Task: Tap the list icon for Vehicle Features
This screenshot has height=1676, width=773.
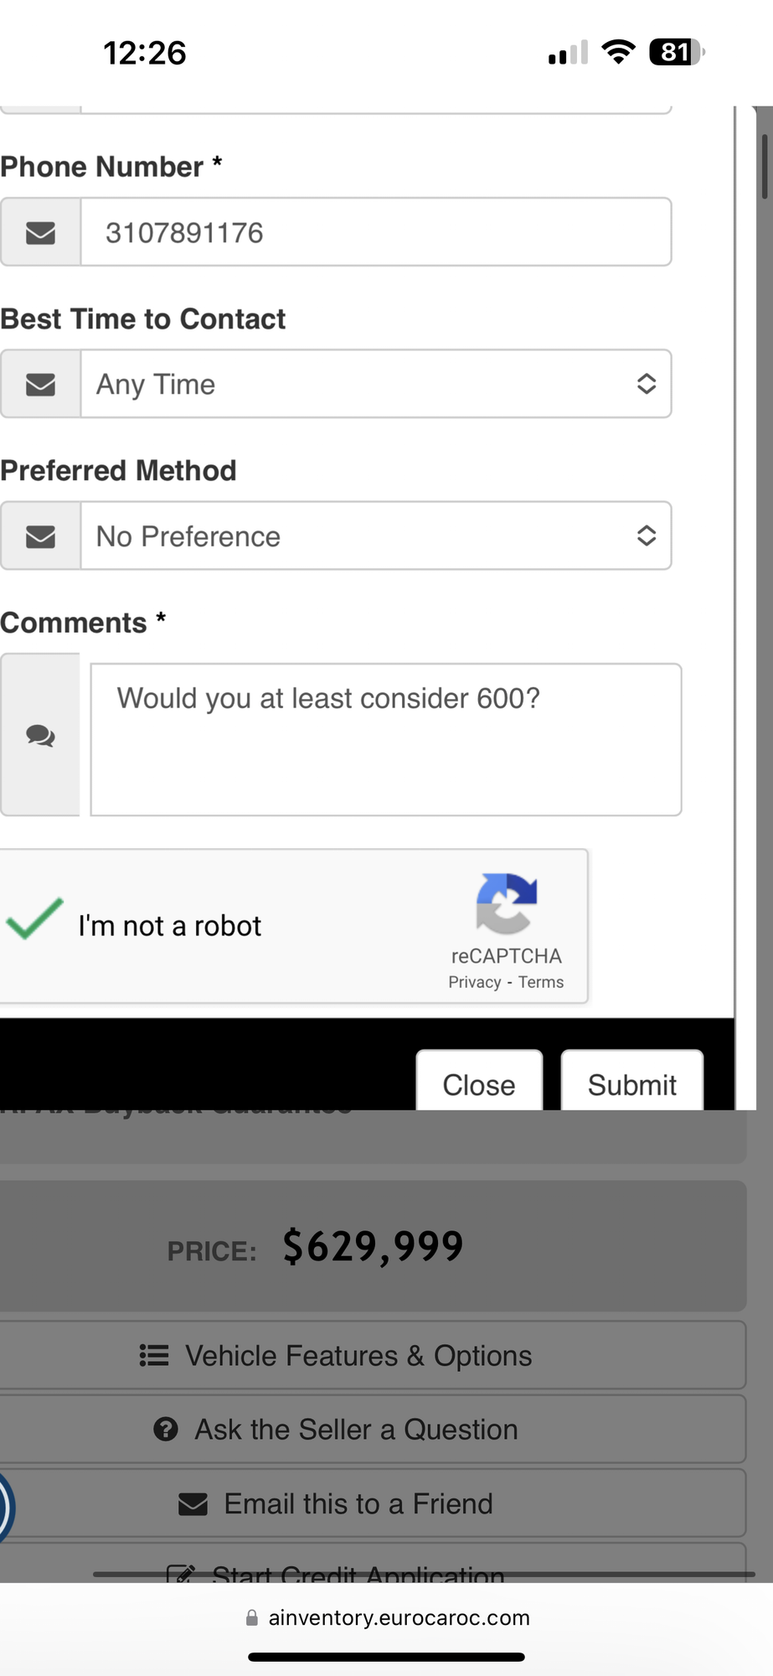Action: [154, 1355]
